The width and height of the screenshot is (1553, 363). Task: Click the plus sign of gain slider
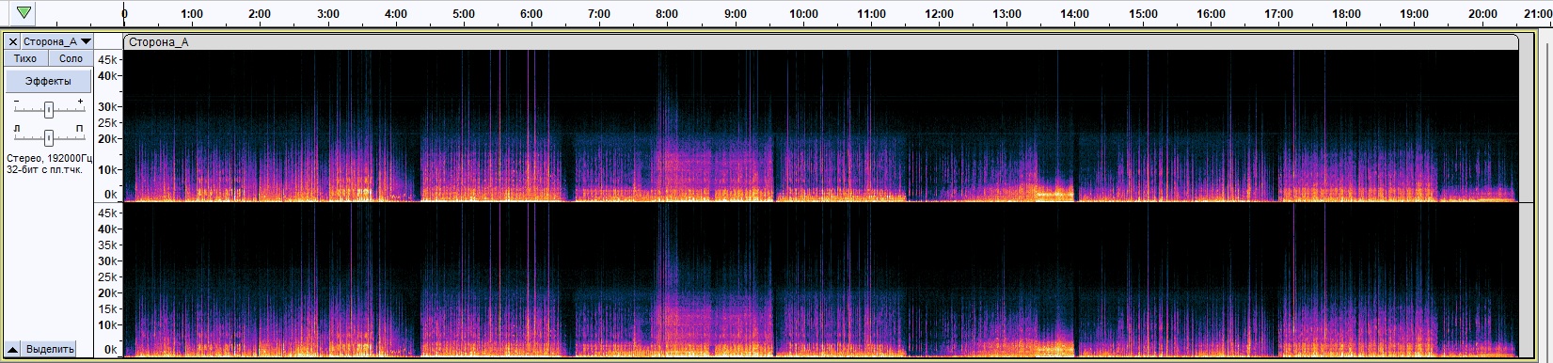[x=81, y=101]
